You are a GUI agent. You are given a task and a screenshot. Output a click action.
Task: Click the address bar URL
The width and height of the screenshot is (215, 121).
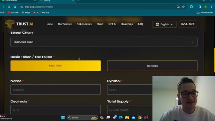[x=39, y=7]
